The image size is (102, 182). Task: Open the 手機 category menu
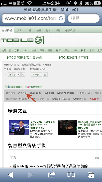(17, 51)
